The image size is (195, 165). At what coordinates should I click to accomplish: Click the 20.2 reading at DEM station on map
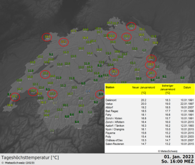pos(64,41)
